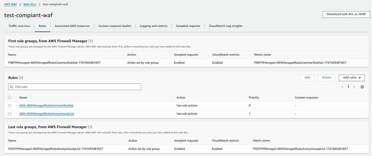372x156 pixels.
Task: Open the Associated AWS resources tab
Action: click(x=72, y=26)
